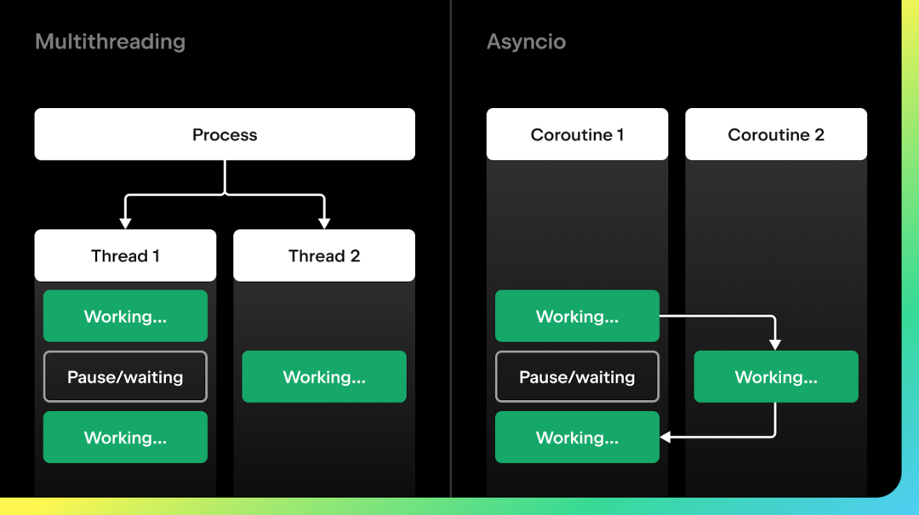Click the Multithreading heading
The height and width of the screenshot is (515, 919).
coord(110,42)
